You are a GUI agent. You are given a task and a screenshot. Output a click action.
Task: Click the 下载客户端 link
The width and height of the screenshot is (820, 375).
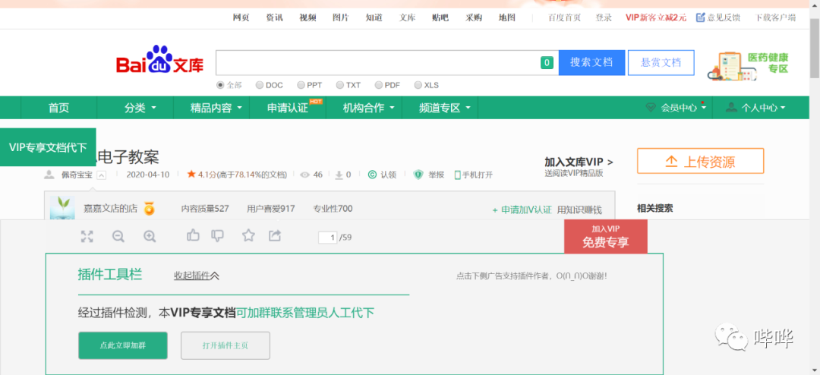pyautogui.click(x=775, y=17)
